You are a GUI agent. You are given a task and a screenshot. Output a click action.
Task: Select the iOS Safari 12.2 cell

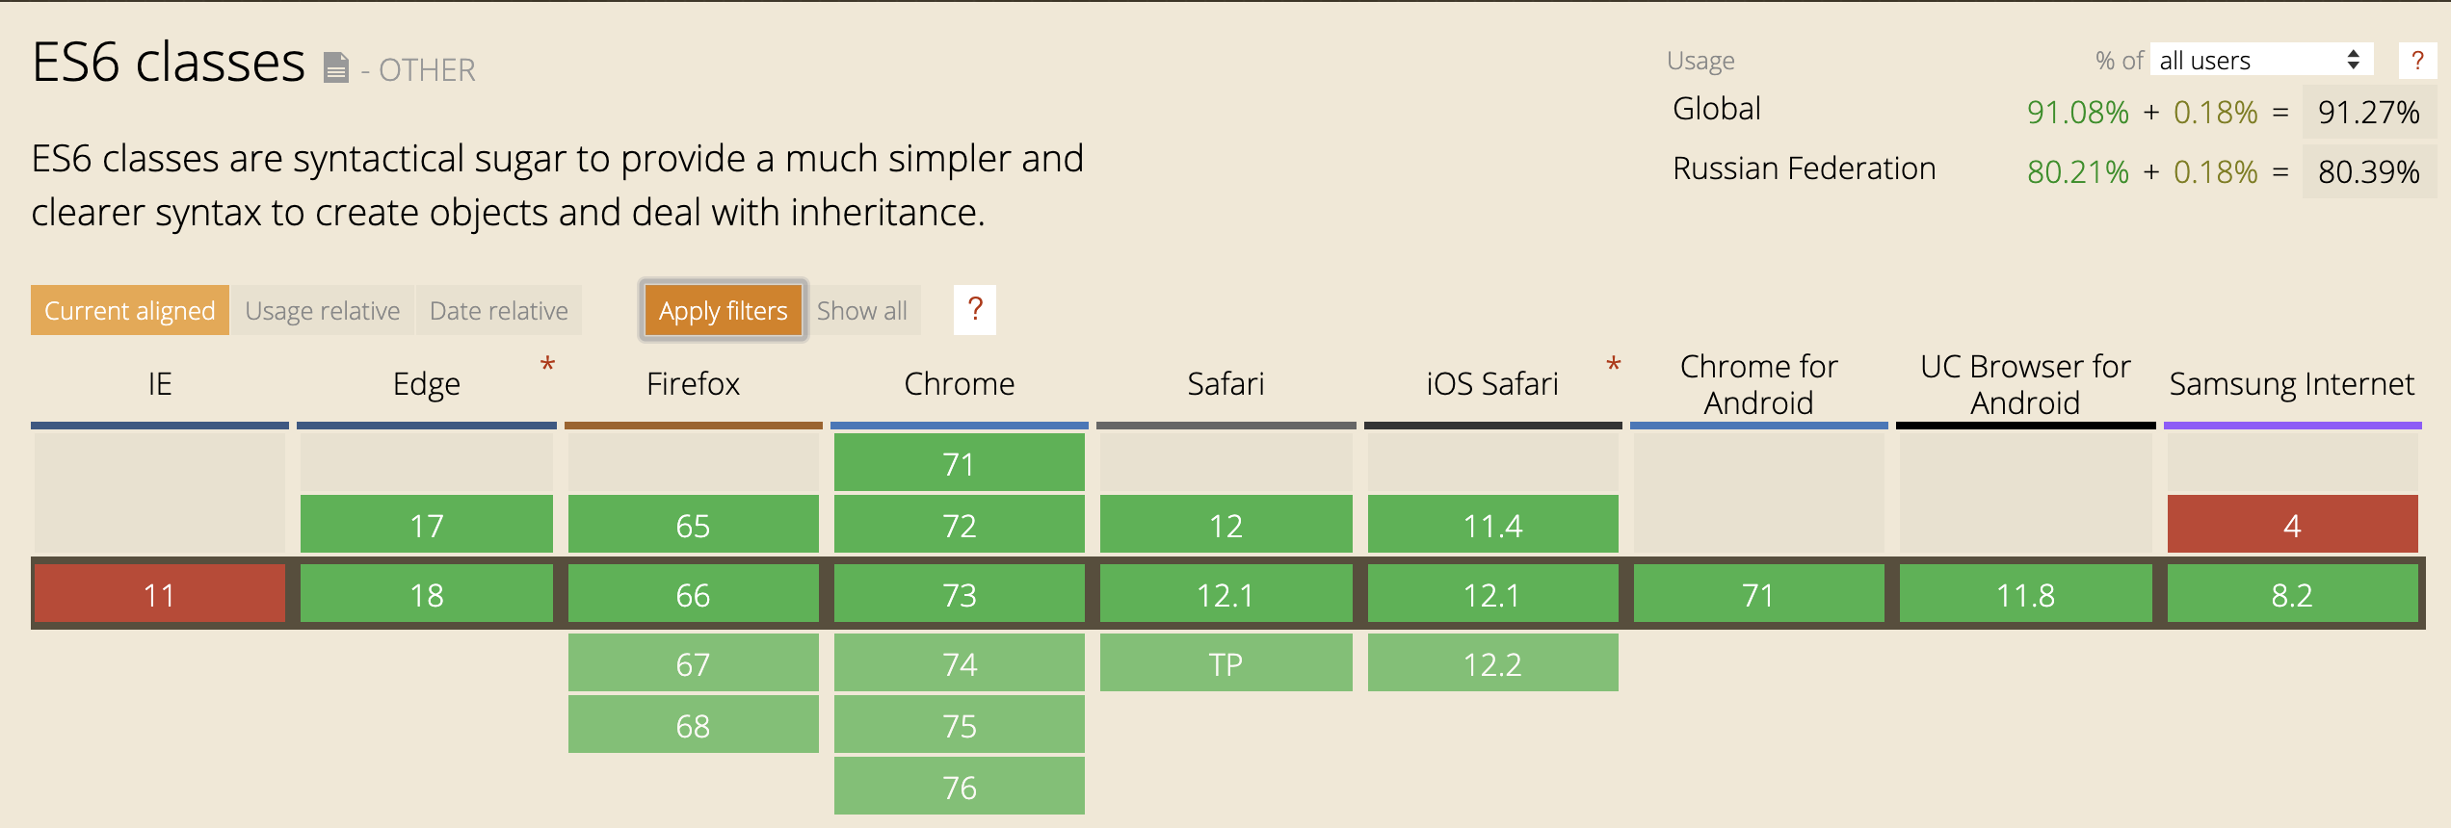click(x=1493, y=663)
